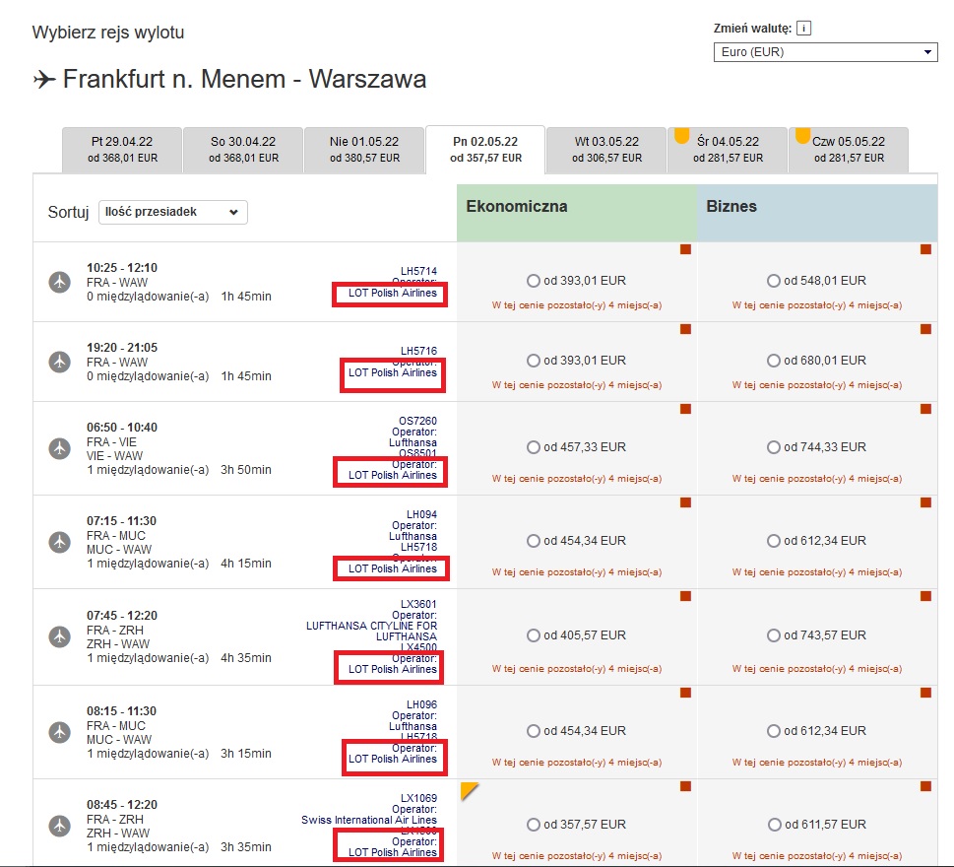Click the plane icon for the 06:50 flight

60,448
